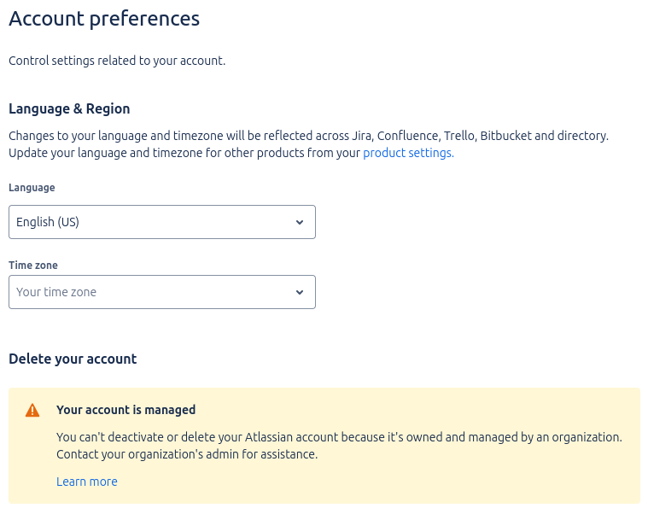The height and width of the screenshot is (514, 648).
Task: Click the Time zone dropdown chevron arrow
Action: (x=300, y=292)
